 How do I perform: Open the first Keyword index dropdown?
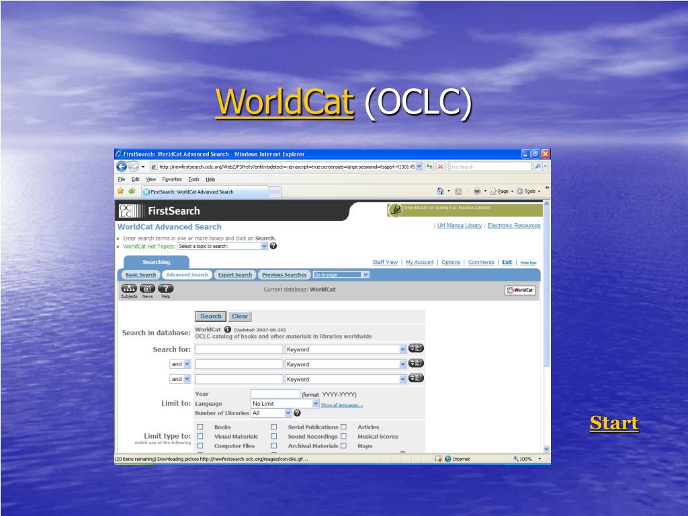point(345,349)
